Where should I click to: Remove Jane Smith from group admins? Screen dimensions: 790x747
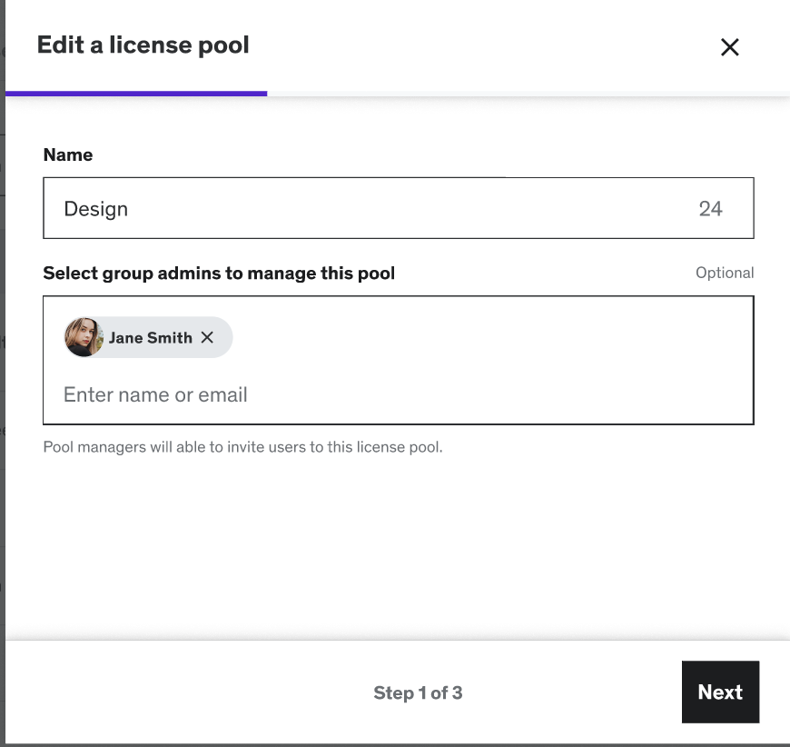(x=207, y=337)
